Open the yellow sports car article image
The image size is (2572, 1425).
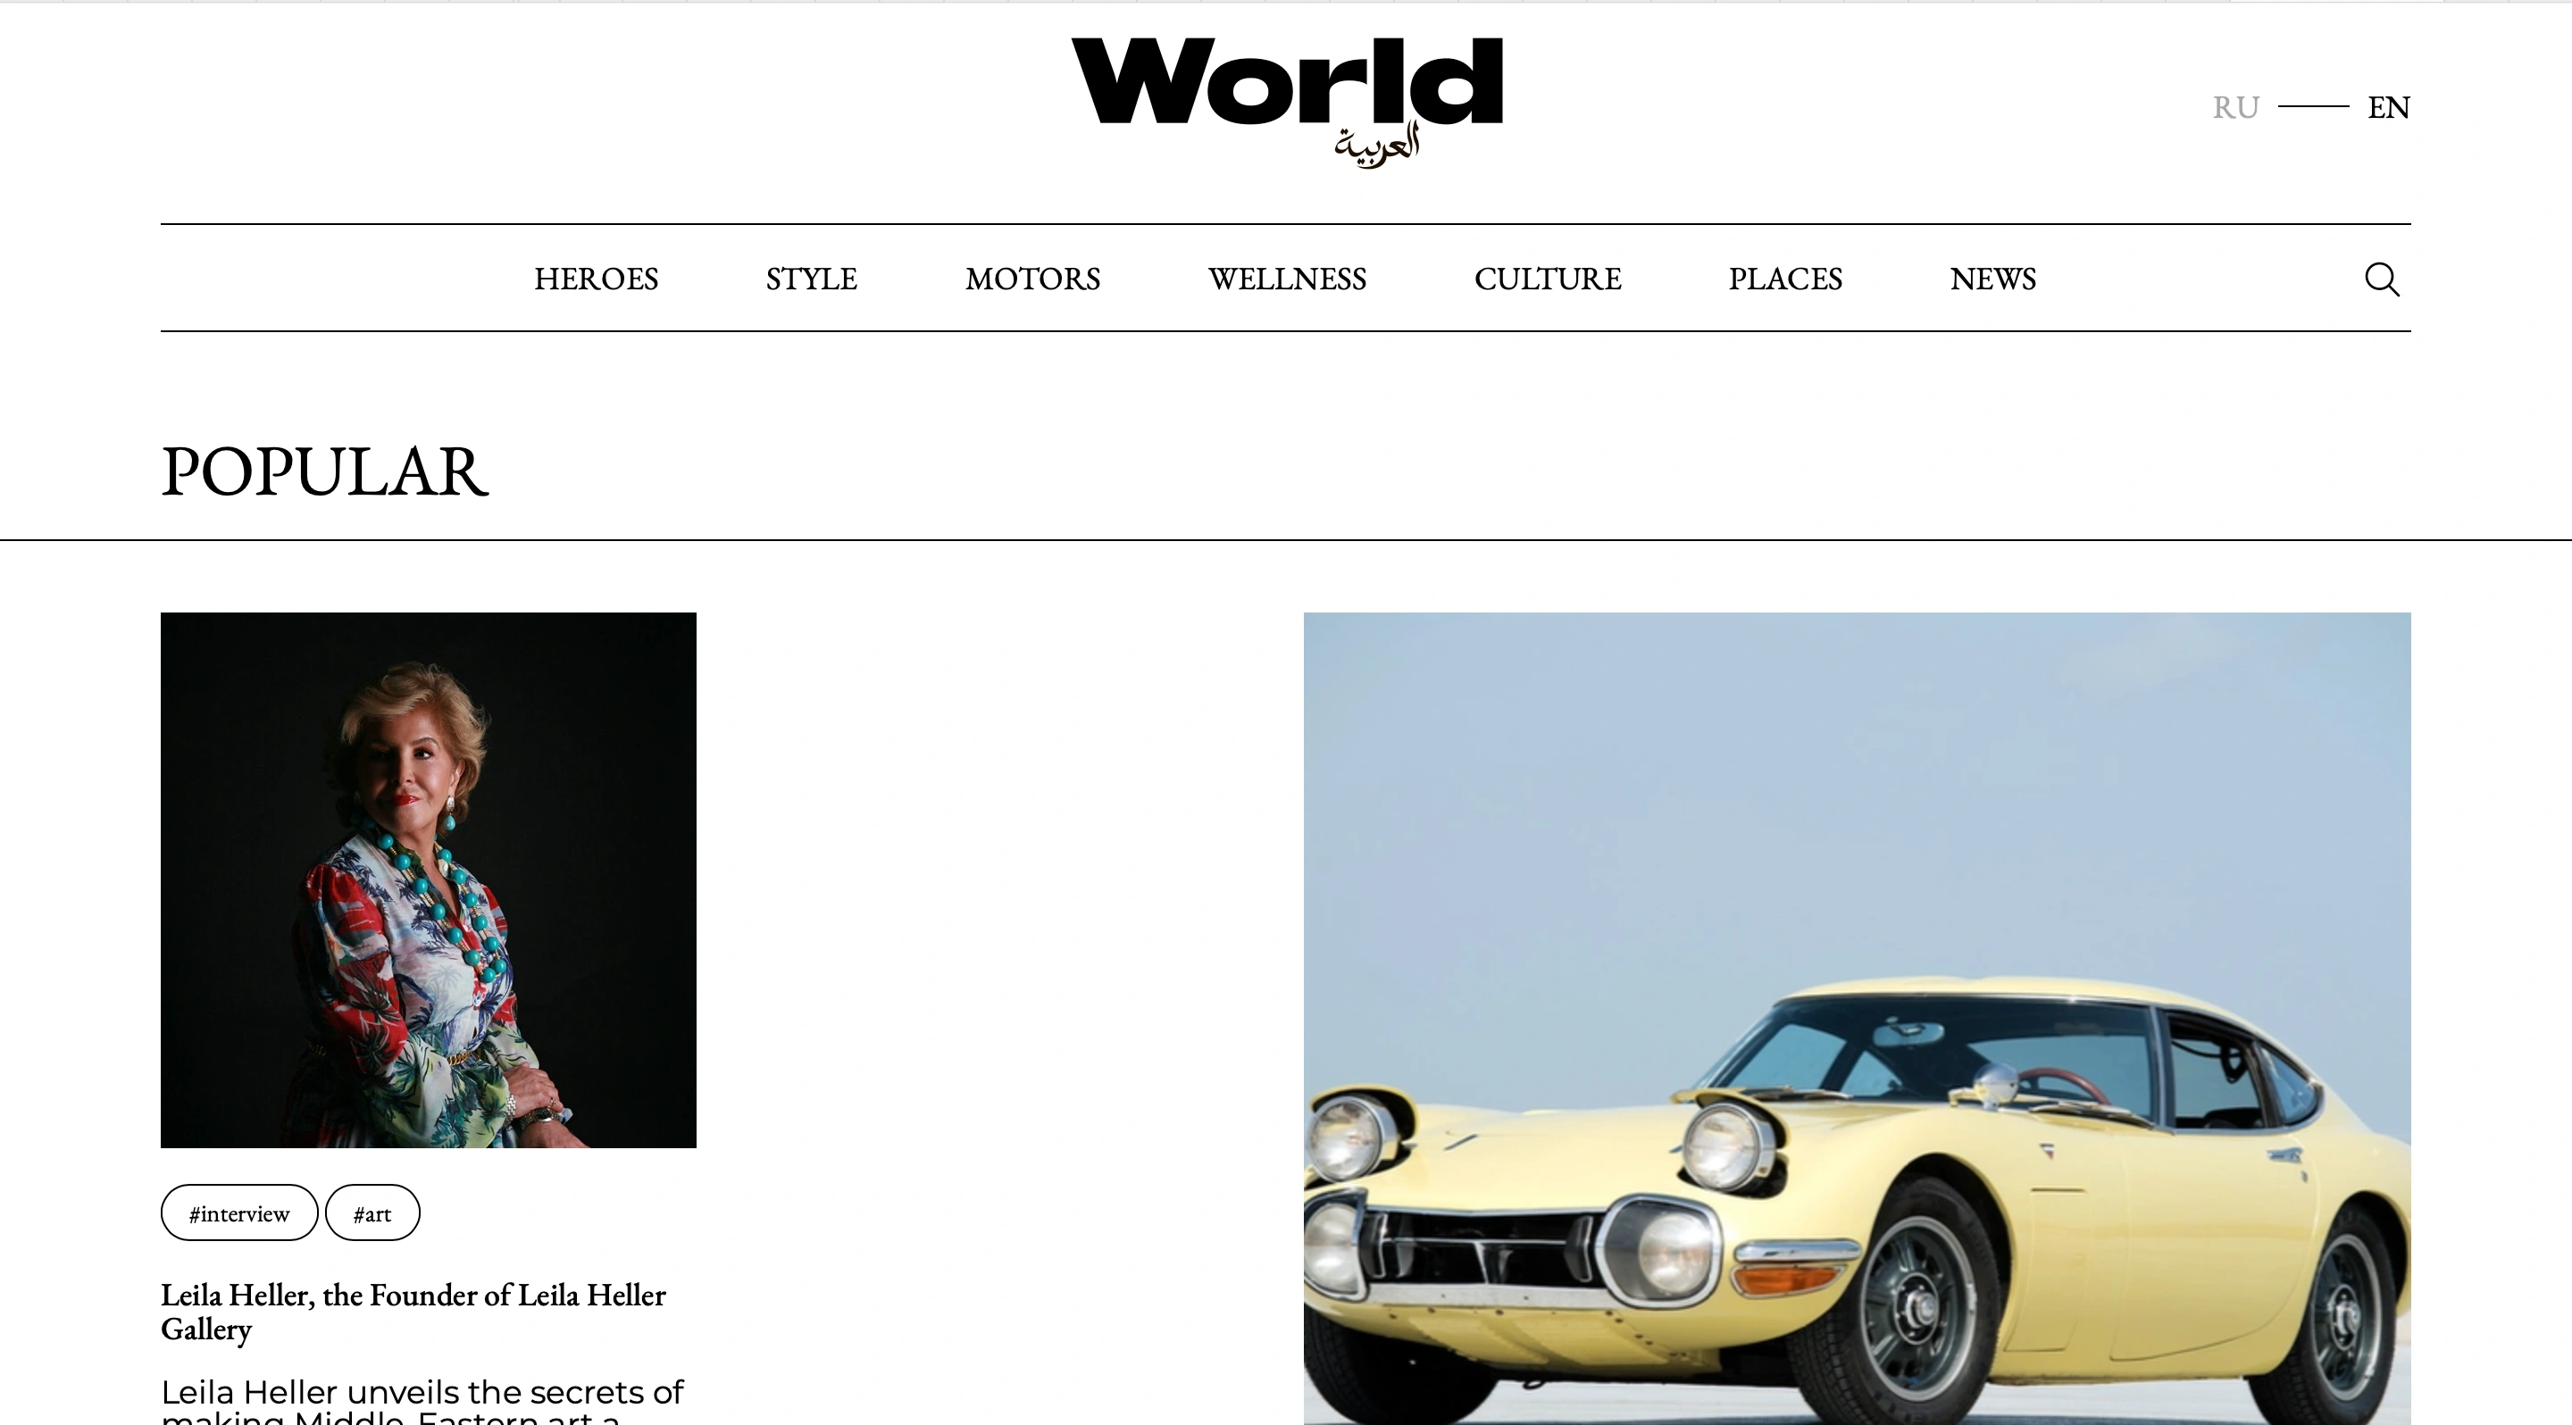(1858, 1019)
